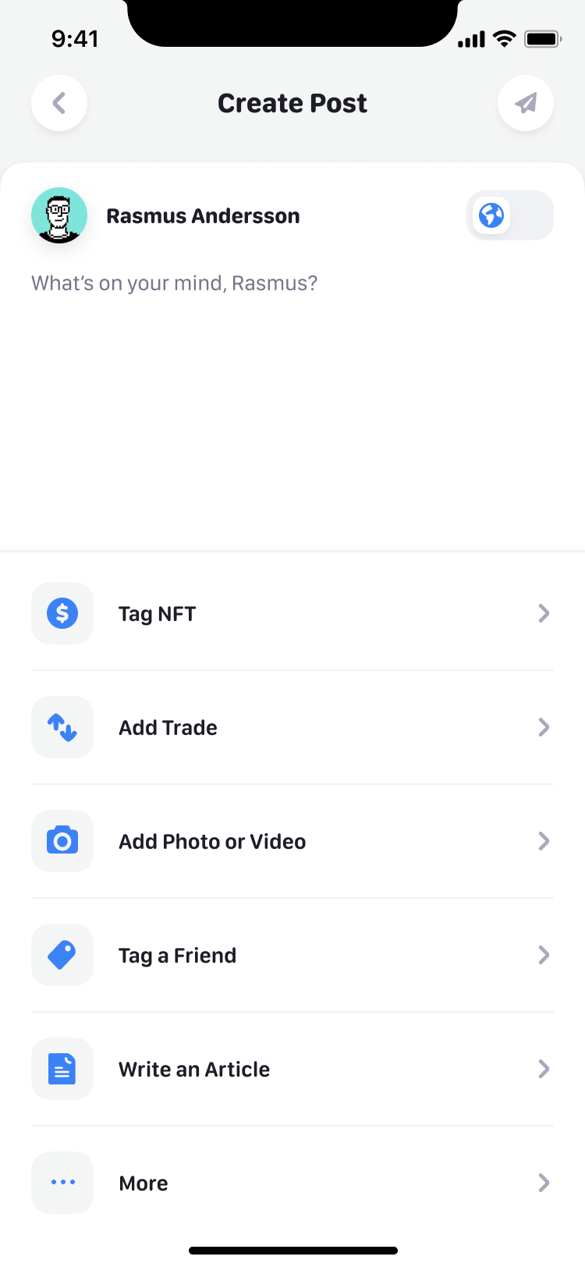
Task: Expand the Tag NFT chevron
Action: 544,613
